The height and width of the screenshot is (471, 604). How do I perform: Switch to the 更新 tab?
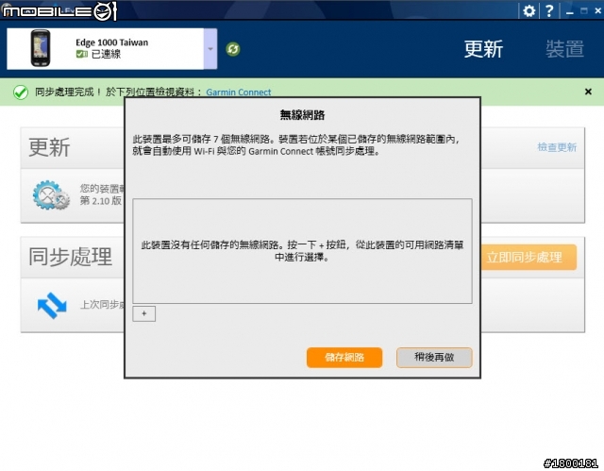[483, 49]
